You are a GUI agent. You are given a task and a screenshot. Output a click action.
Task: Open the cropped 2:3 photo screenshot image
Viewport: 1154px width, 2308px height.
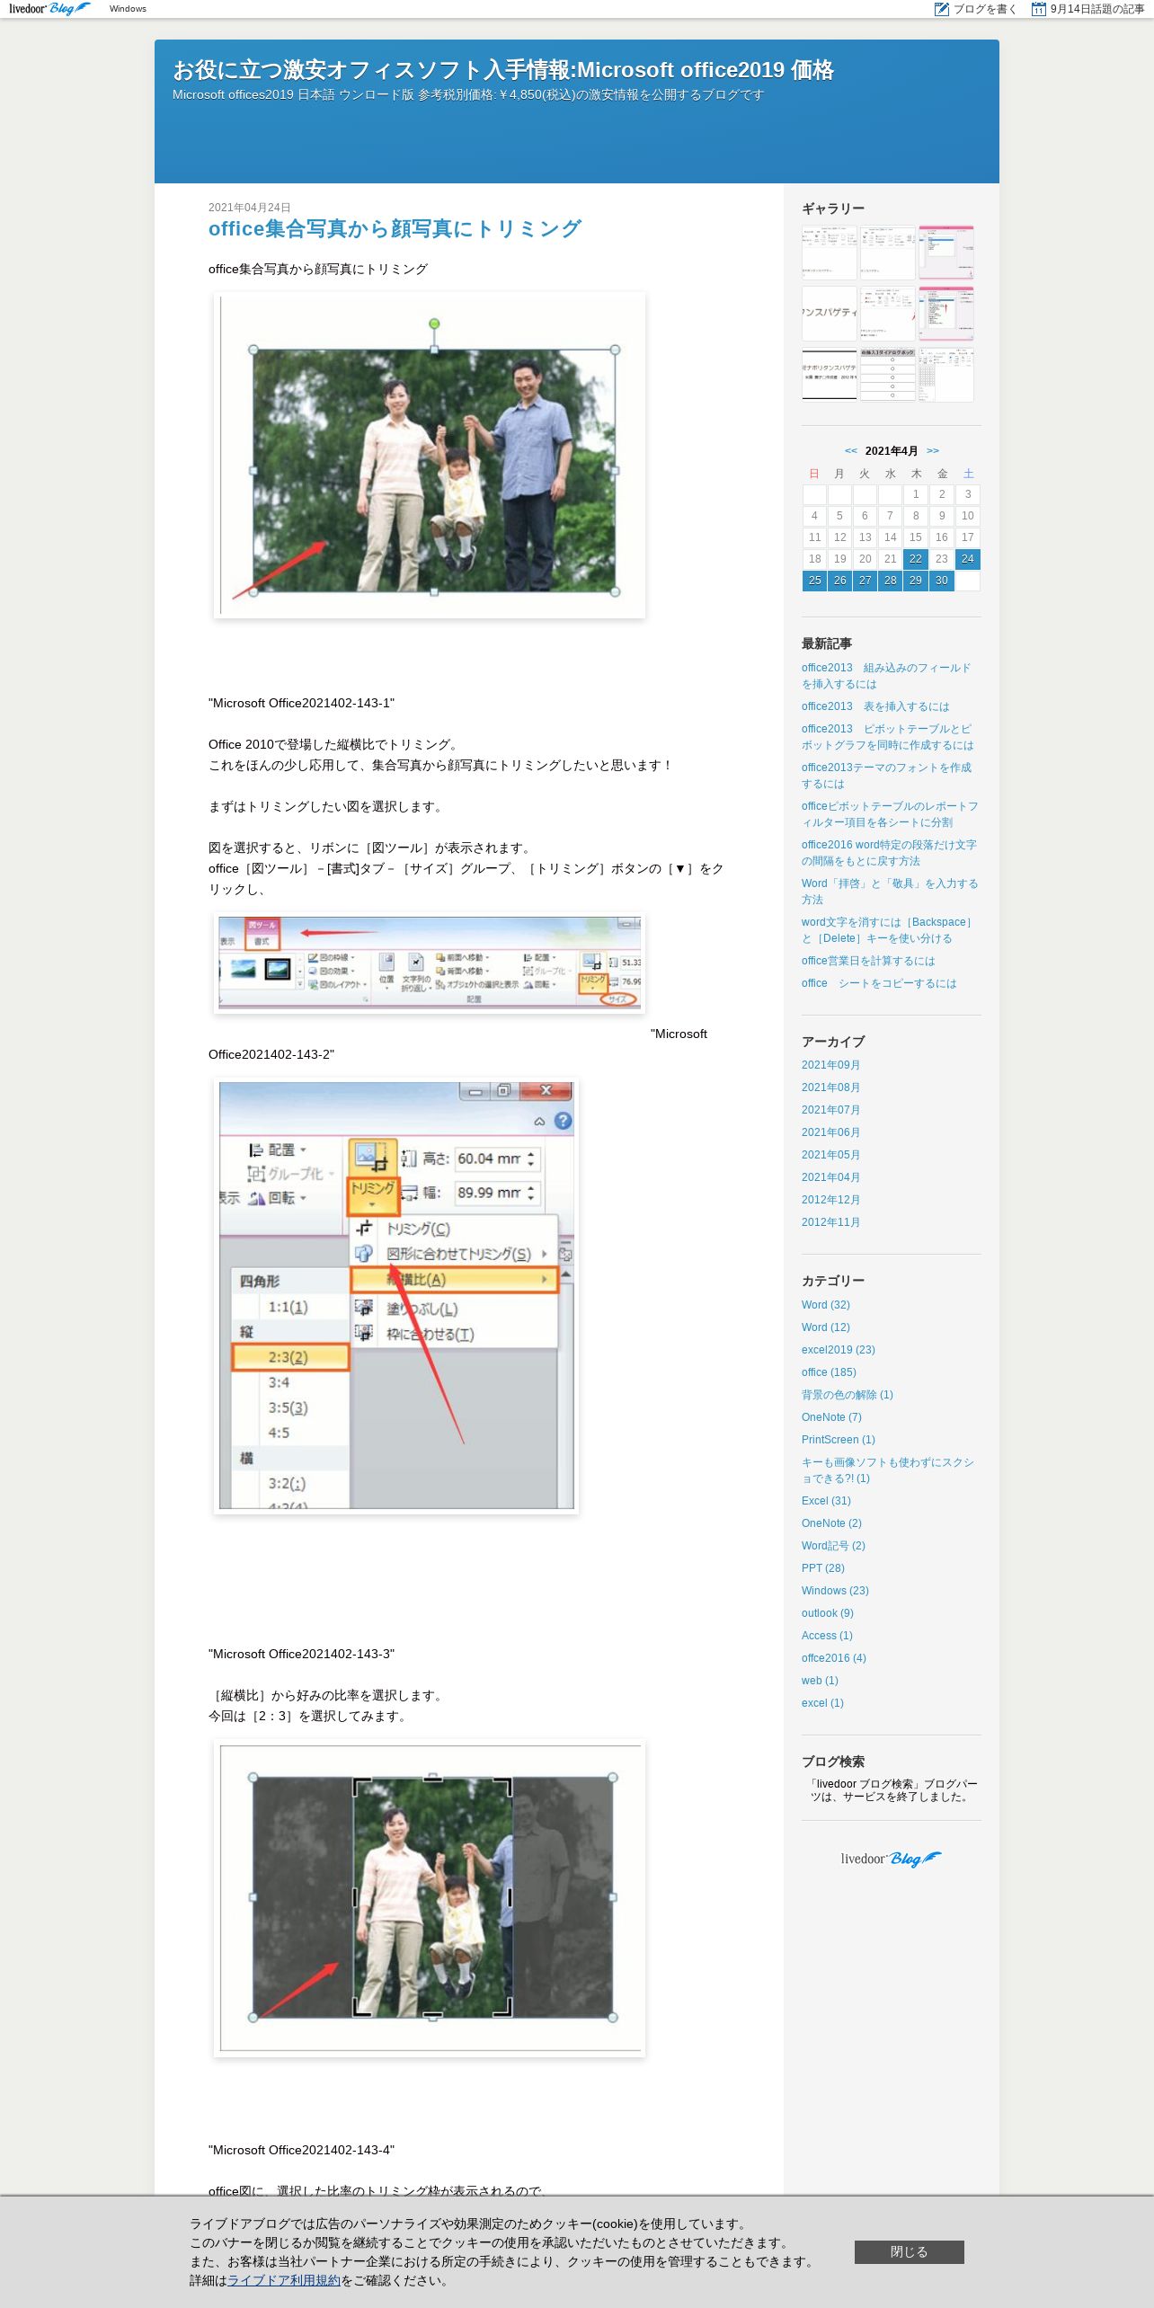(430, 1898)
